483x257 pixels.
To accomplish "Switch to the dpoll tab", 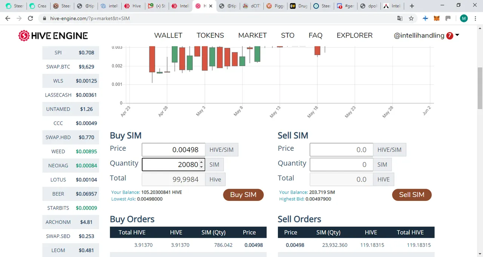I will pyautogui.click(x=369, y=6).
